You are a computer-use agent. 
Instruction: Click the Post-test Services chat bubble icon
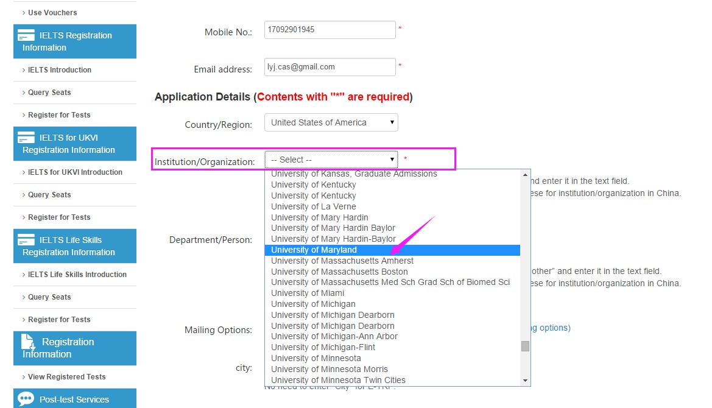[26, 398]
